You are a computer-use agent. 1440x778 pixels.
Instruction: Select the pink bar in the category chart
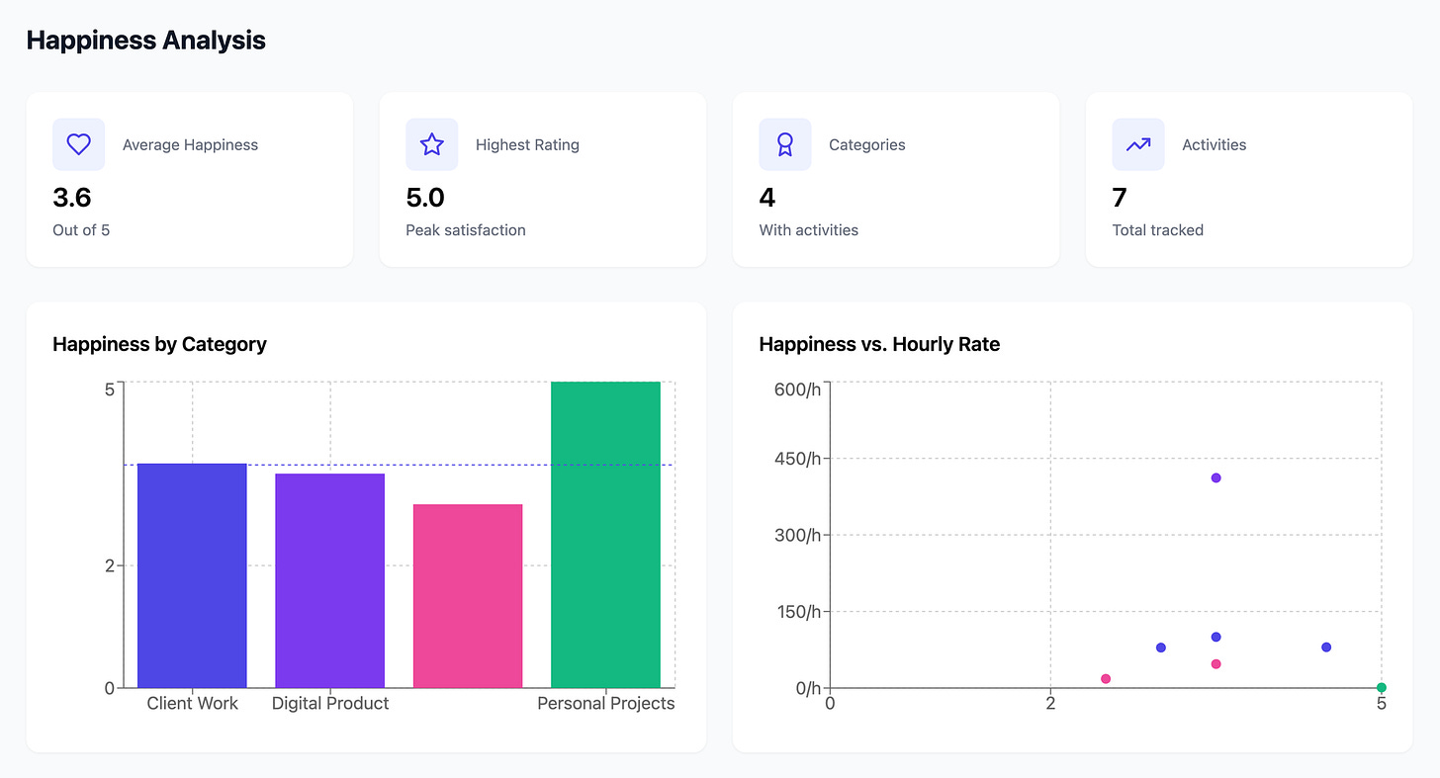point(468,593)
